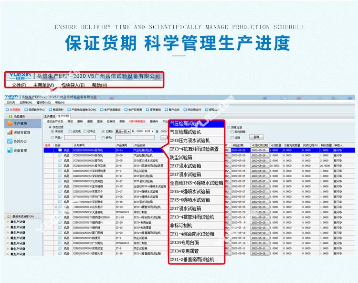Click the row icon for product J2-01
The height and width of the screenshot is (283, 358).
point(60,165)
